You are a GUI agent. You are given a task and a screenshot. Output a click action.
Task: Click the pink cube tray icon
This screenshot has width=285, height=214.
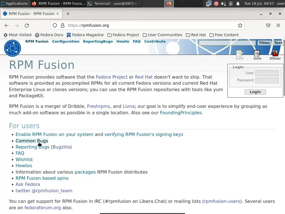[216, 4]
